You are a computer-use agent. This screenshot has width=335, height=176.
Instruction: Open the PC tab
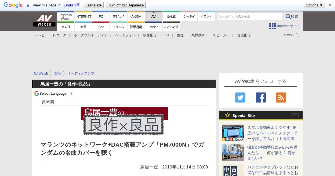101,16
